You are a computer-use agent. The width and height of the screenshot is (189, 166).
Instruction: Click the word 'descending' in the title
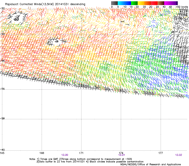[78, 4]
